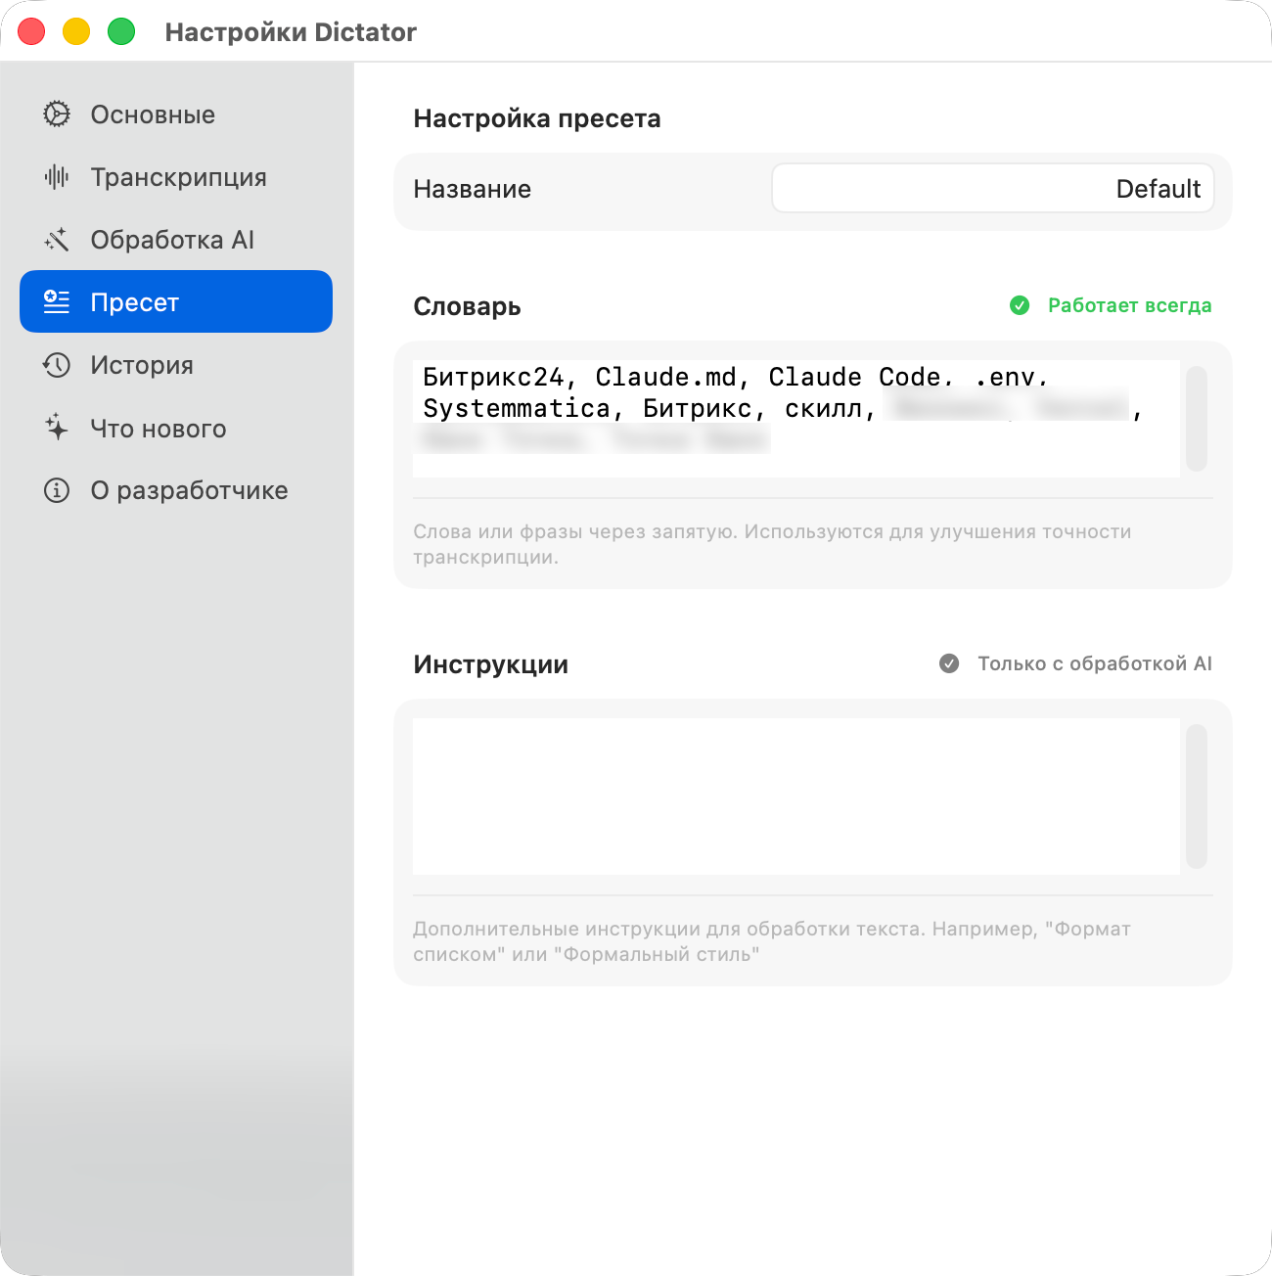The height and width of the screenshot is (1276, 1272).
Task: Click the Название field containing Default
Action: click(x=992, y=189)
